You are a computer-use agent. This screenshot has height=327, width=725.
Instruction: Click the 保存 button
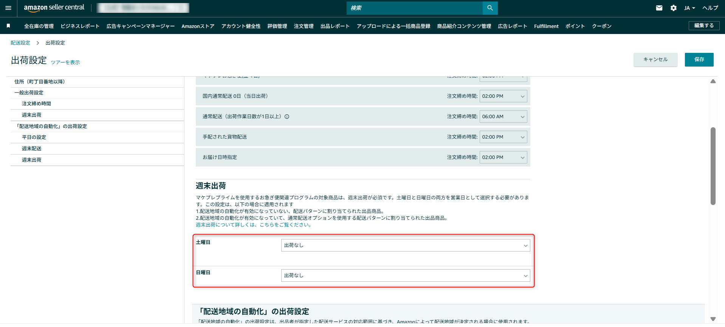[699, 60]
